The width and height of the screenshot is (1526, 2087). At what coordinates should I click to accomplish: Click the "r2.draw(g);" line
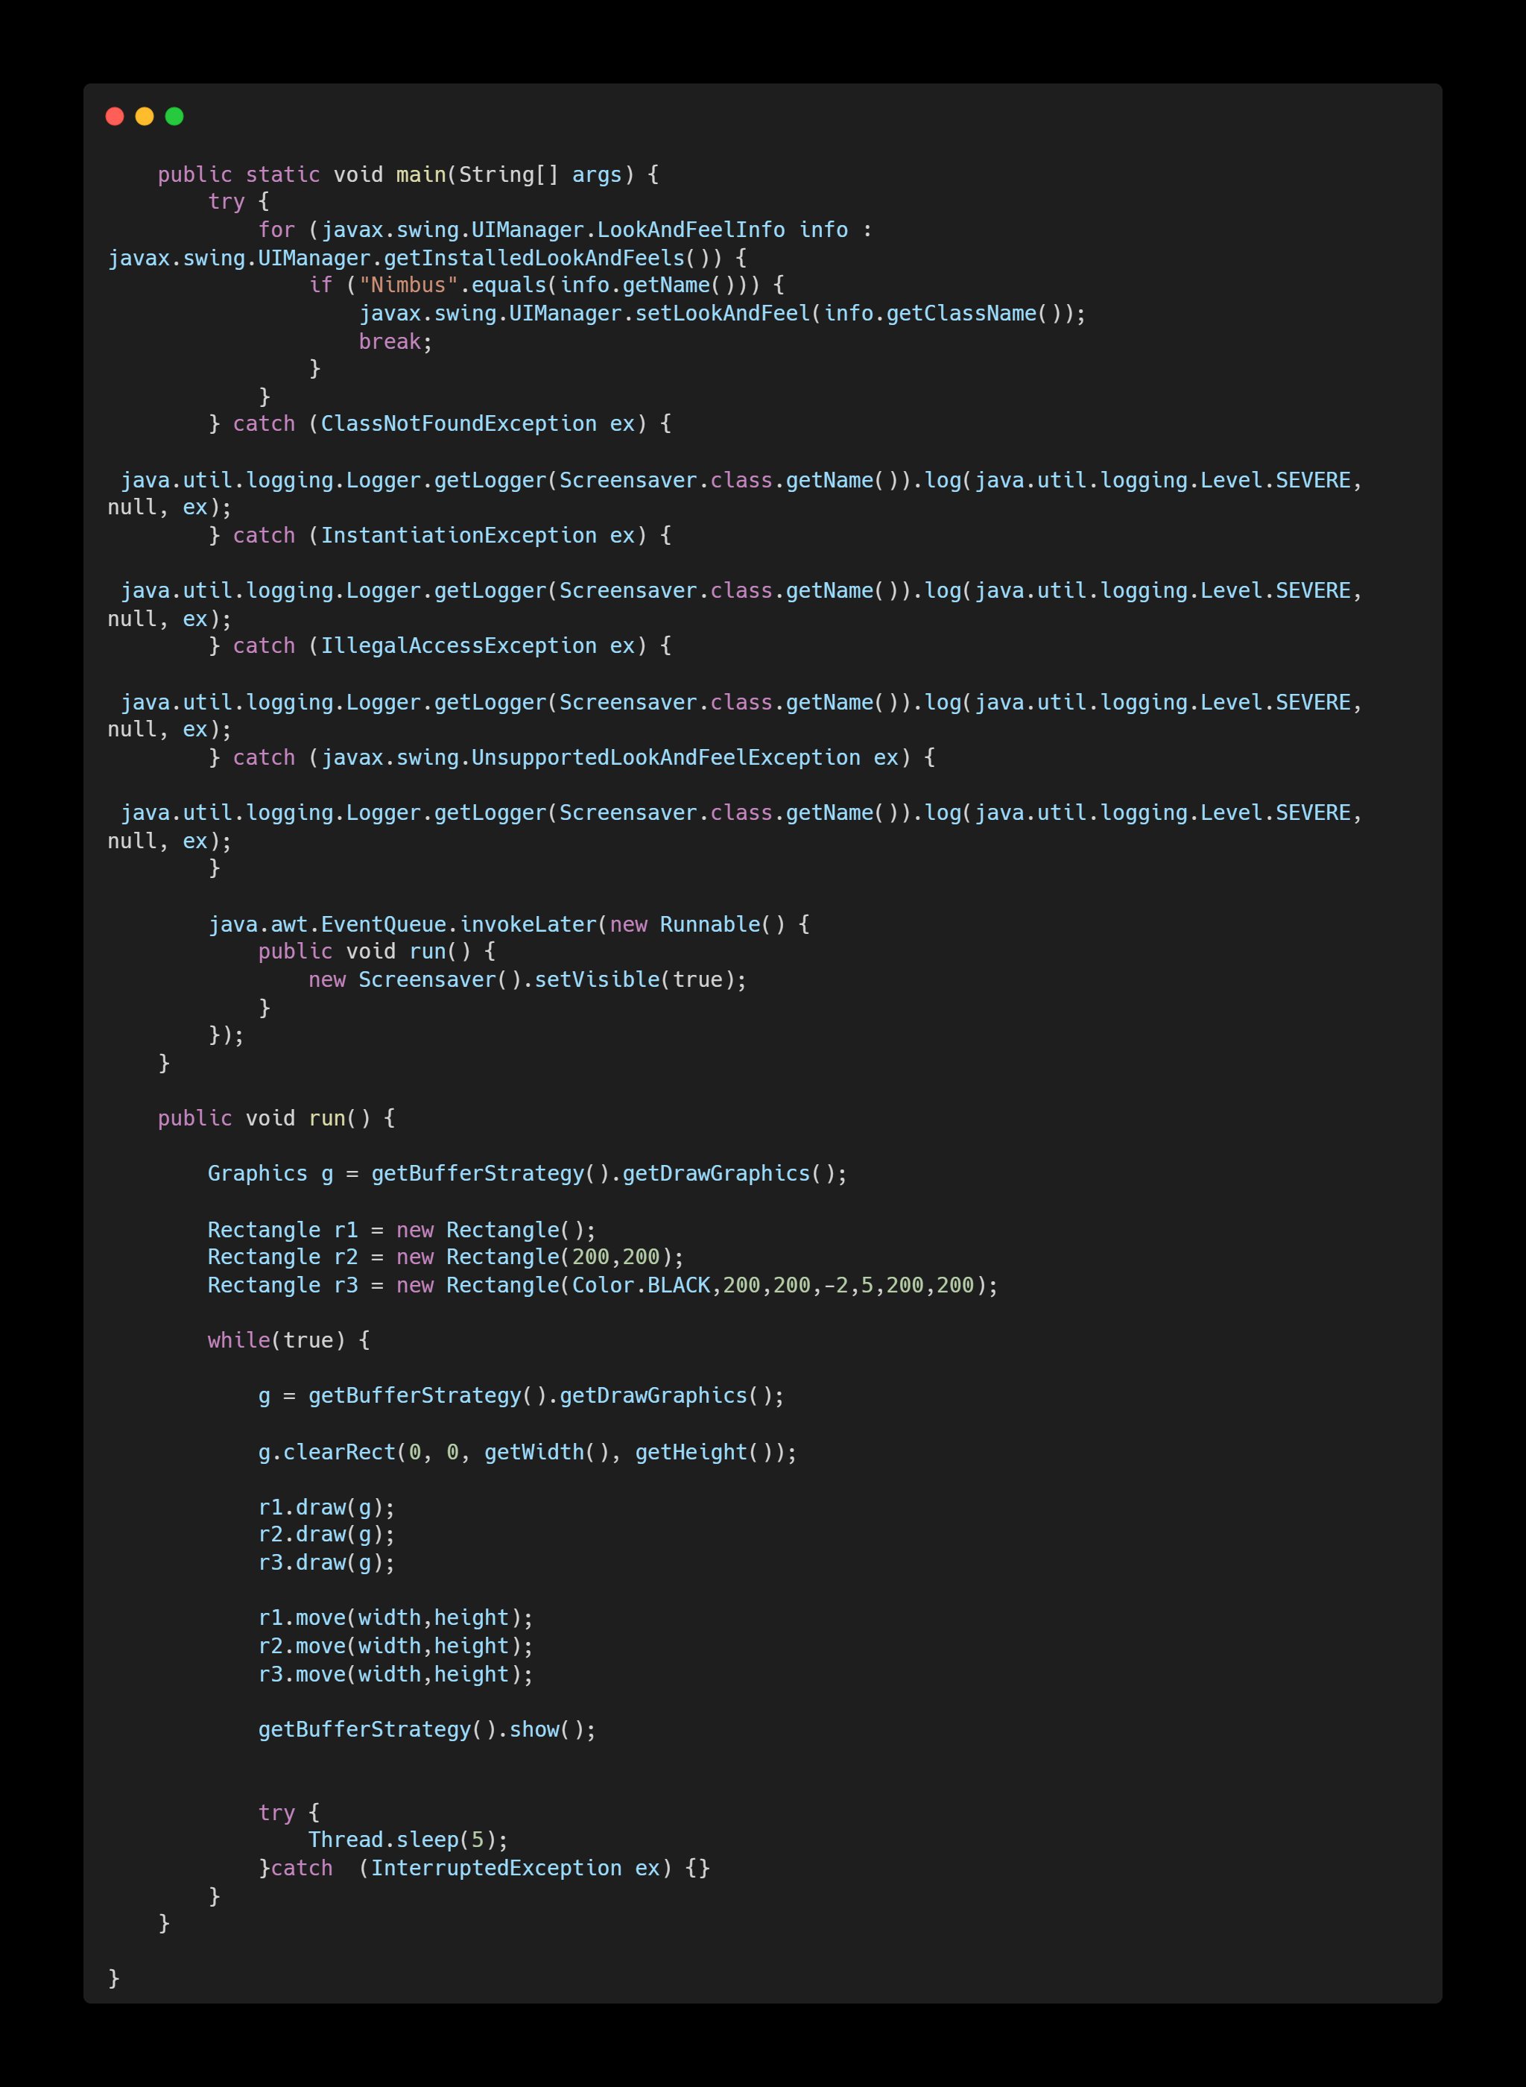tap(327, 1535)
